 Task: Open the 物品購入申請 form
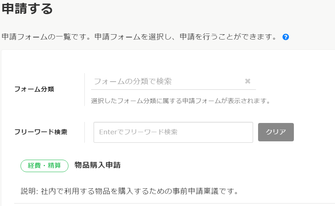(x=97, y=165)
